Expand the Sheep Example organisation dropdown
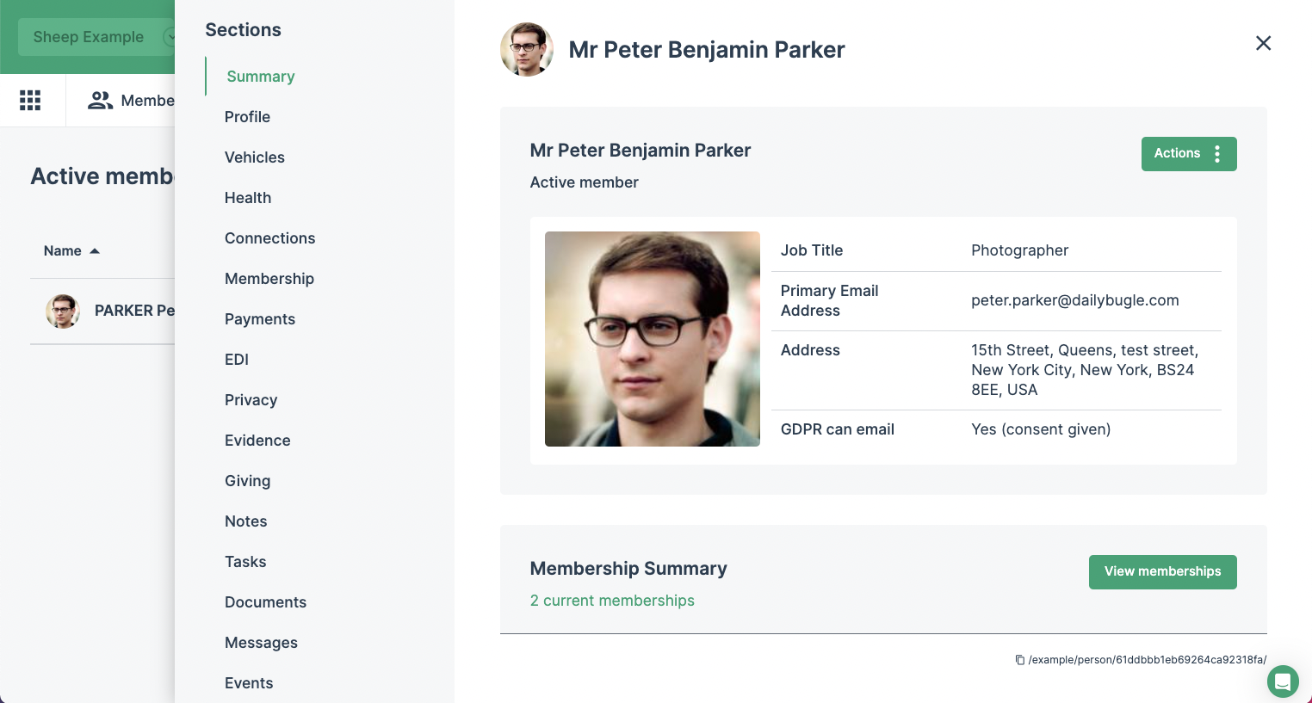1312x703 pixels. [x=170, y=37]
